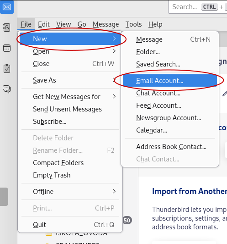Create a new Message
Viewport: 227px width, 244px height.
[170, 39]
